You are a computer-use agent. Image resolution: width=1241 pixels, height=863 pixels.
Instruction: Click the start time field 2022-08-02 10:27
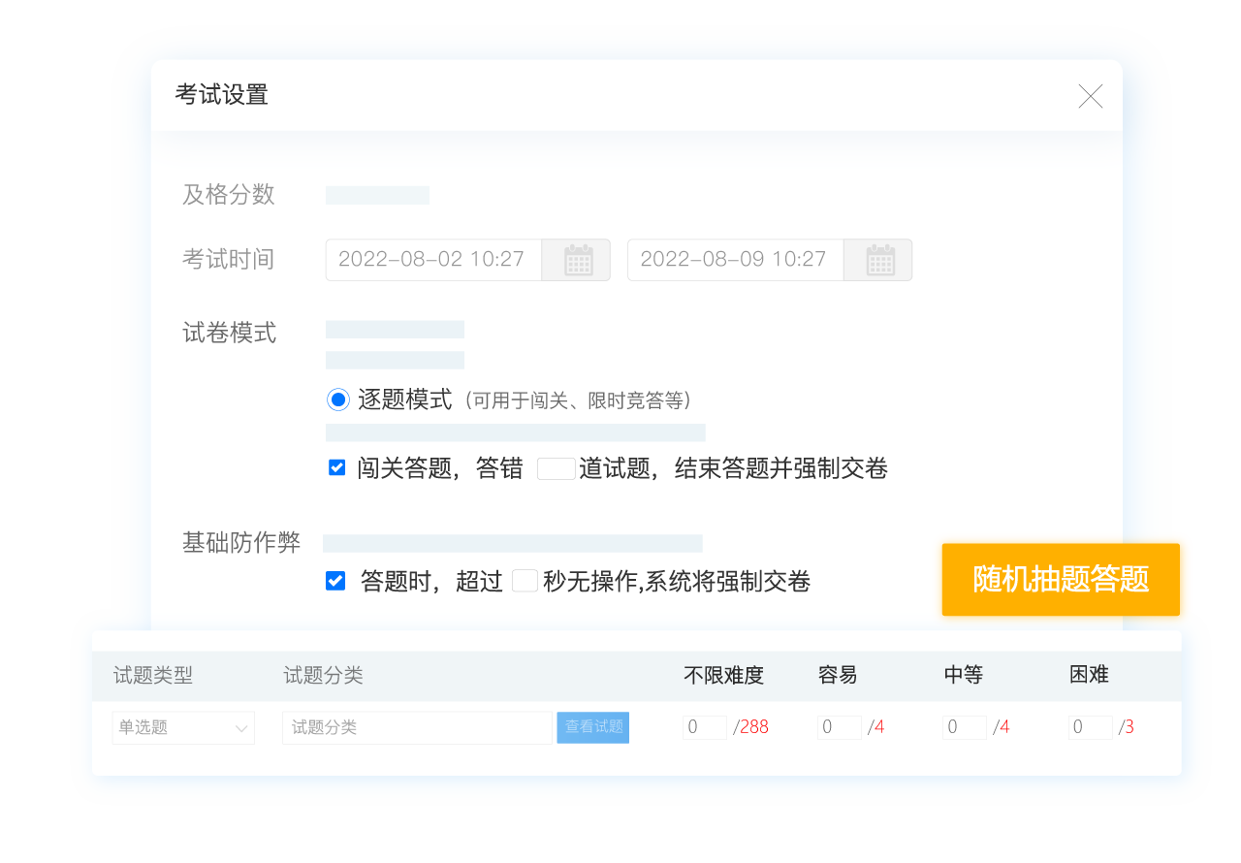[x=433, y=260]
